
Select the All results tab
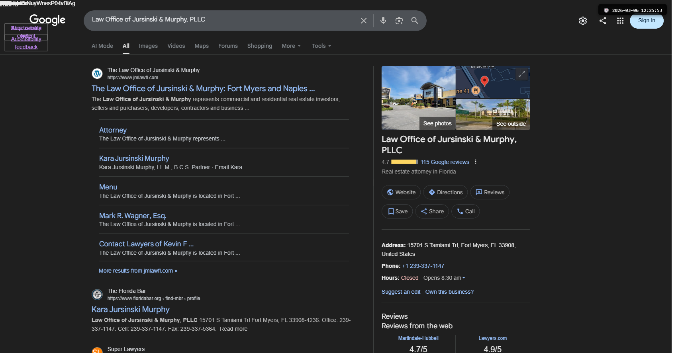point(126,46)
